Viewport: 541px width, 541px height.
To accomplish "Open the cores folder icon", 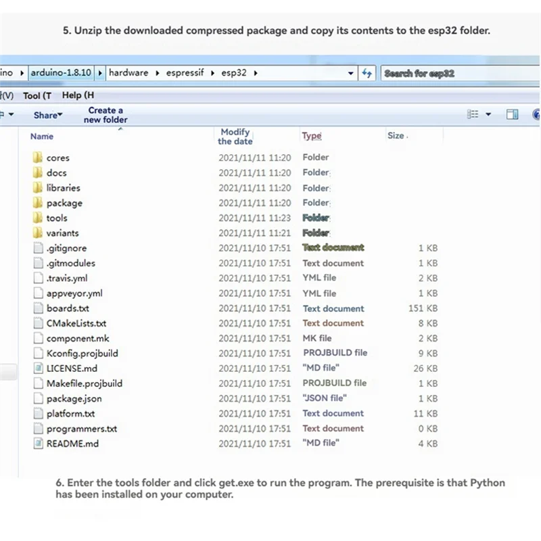I will 38,158.
